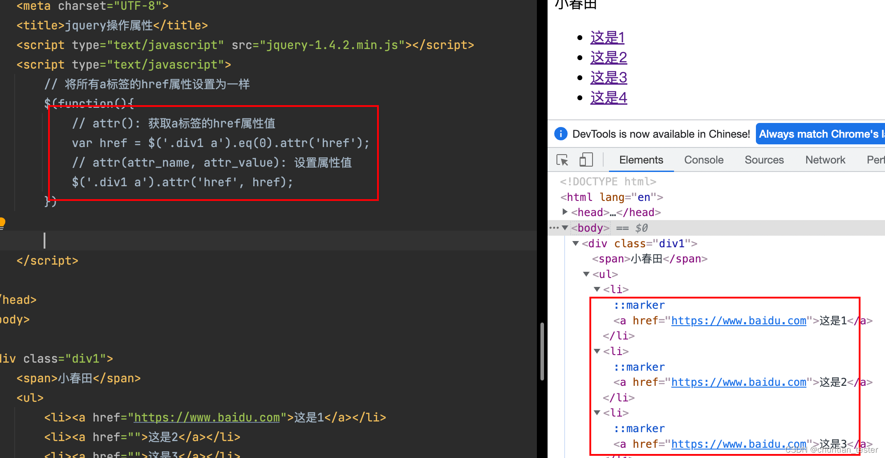Click the three dots beside body element
Image resolution: width=885 pixels, height=458 pixels.
click(554, 228)
